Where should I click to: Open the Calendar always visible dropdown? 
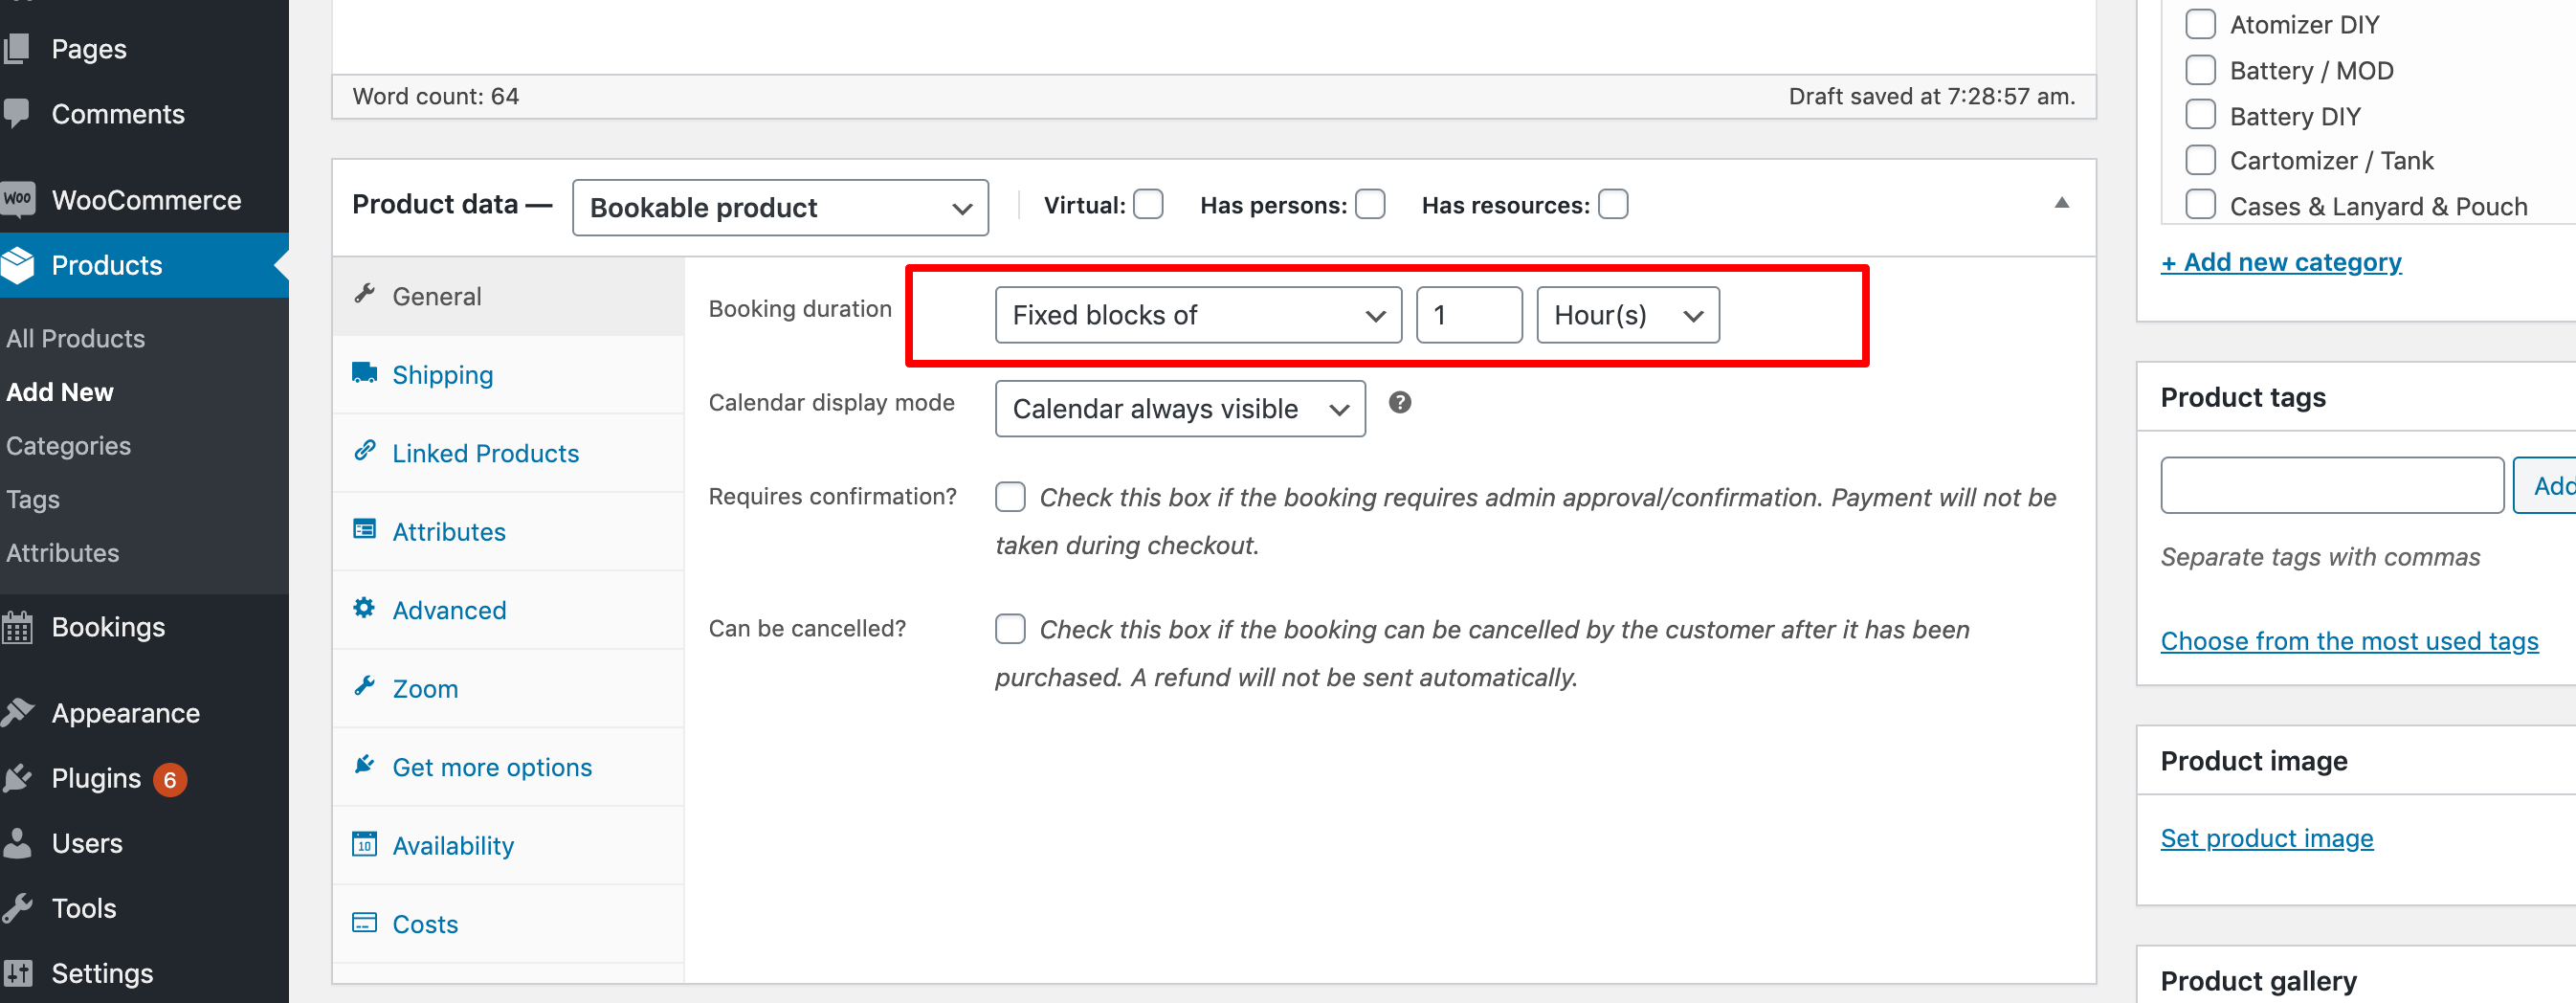(x=1180, y=408)
